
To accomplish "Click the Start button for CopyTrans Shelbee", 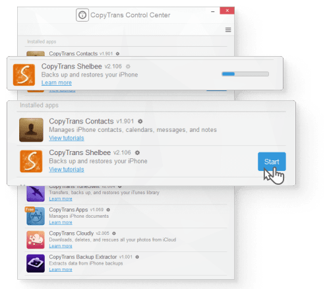I will coord(272,162).
